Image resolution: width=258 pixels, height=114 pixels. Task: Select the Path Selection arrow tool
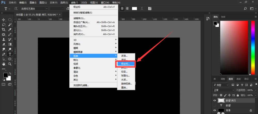click(4, 59)
